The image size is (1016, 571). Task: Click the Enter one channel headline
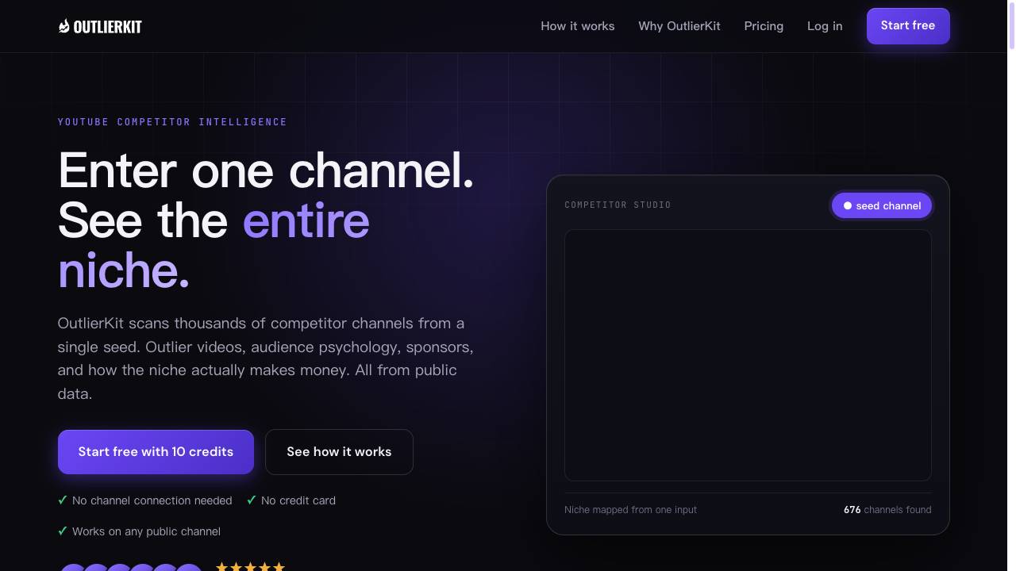266,220
